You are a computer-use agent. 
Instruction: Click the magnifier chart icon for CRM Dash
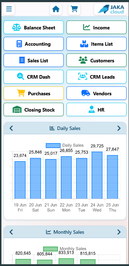[x=20, y=77]
